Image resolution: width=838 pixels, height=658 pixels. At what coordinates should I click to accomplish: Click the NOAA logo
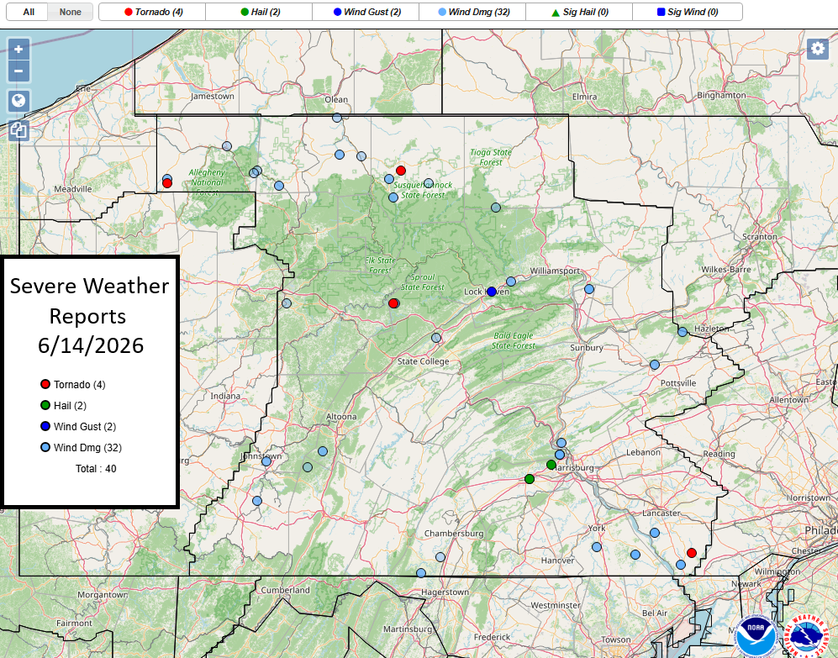[755, 636]
